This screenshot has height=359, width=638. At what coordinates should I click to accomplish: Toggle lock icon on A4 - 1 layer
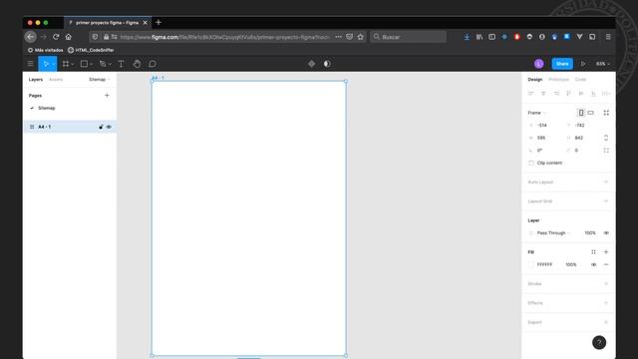pyautogui.click(x=101, y=127)
